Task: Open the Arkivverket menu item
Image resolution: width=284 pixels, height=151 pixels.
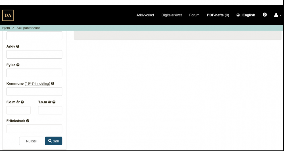Action: (145, 15)
